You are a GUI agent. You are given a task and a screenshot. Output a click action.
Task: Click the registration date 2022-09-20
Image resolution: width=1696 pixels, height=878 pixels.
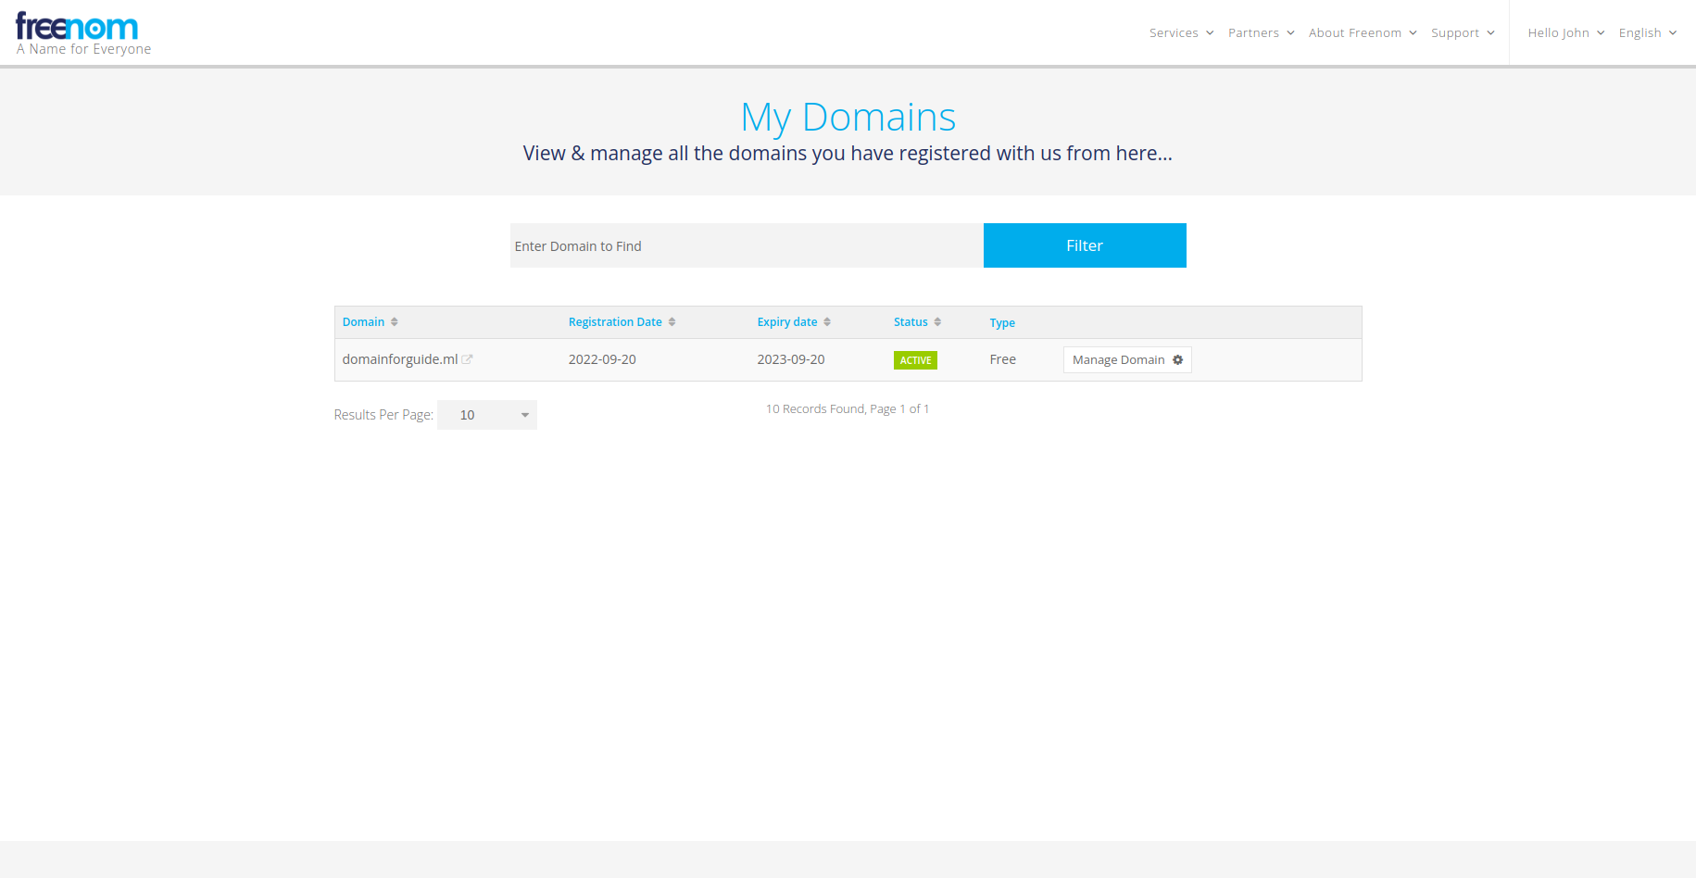point(602,359)
